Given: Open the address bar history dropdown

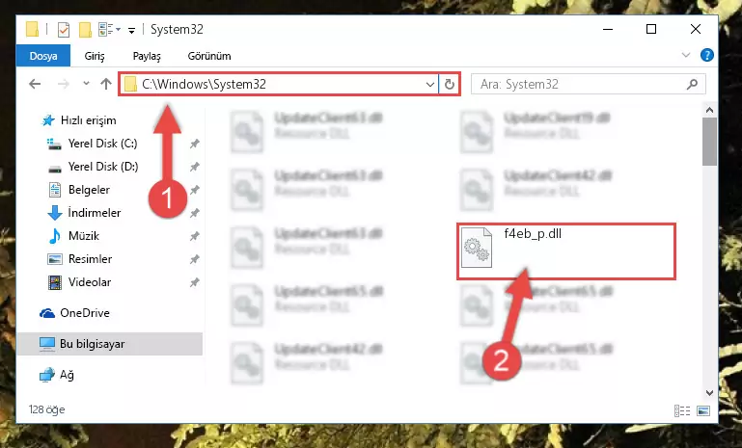Looking at the screenshot, I should pos(429,84).
